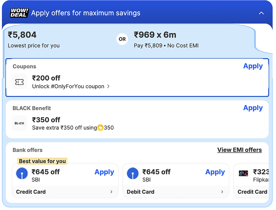Screen dimensions: 276x210
Task: Click the OR separator badge
Action: [122, 39]
